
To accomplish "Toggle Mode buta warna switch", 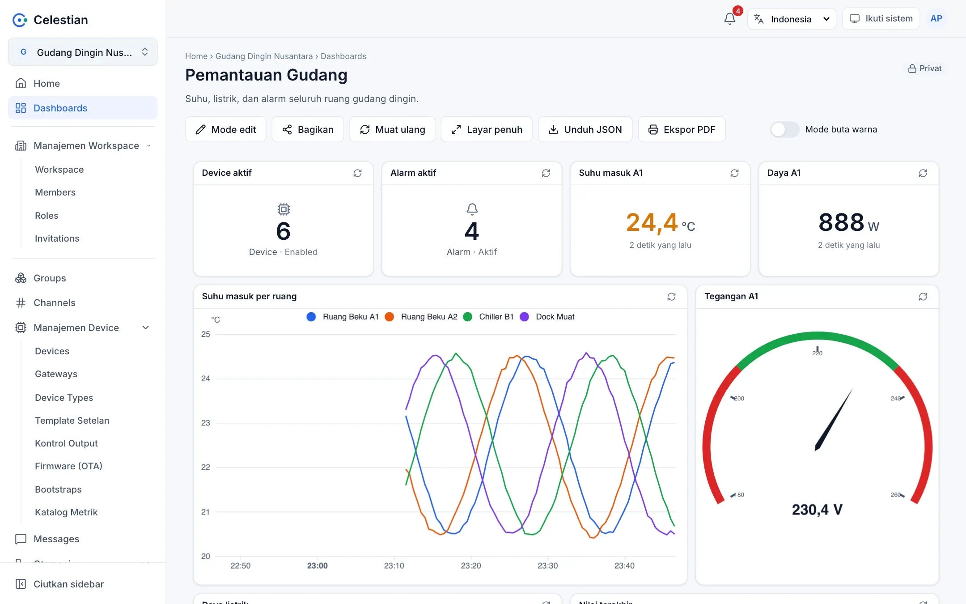I will [x=784, y=129].
